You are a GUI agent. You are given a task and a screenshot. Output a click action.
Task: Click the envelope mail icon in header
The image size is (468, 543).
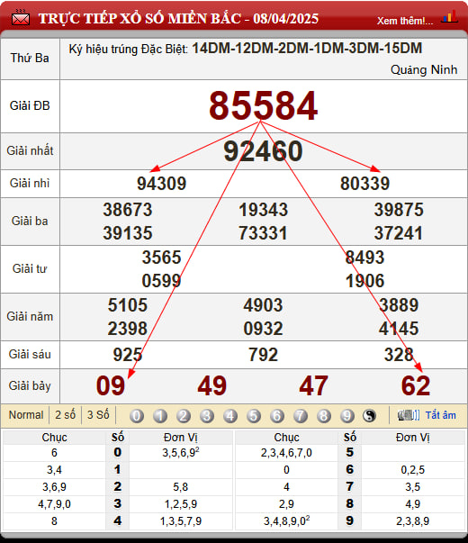pos(21,18)
